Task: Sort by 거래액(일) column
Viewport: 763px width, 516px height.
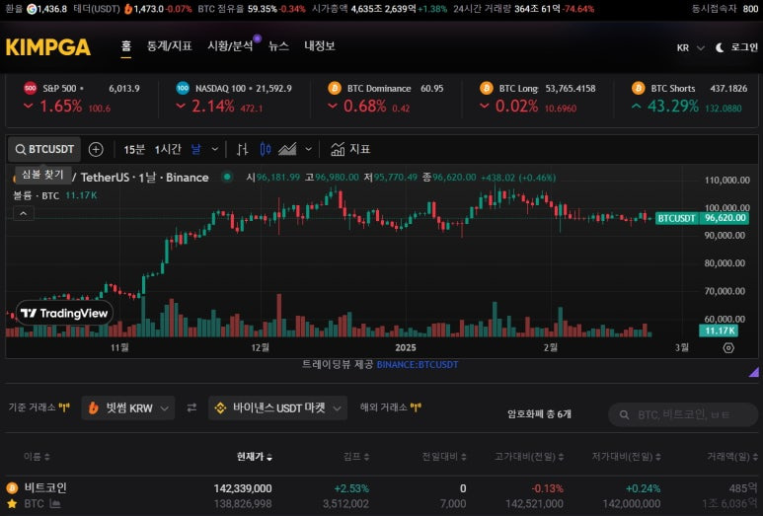Action: 731,457
